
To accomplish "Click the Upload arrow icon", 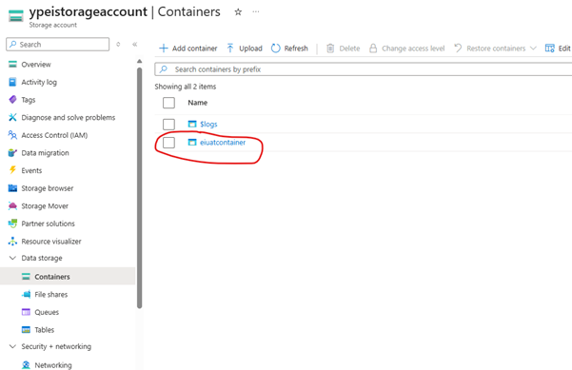I will tap(230, 49).
